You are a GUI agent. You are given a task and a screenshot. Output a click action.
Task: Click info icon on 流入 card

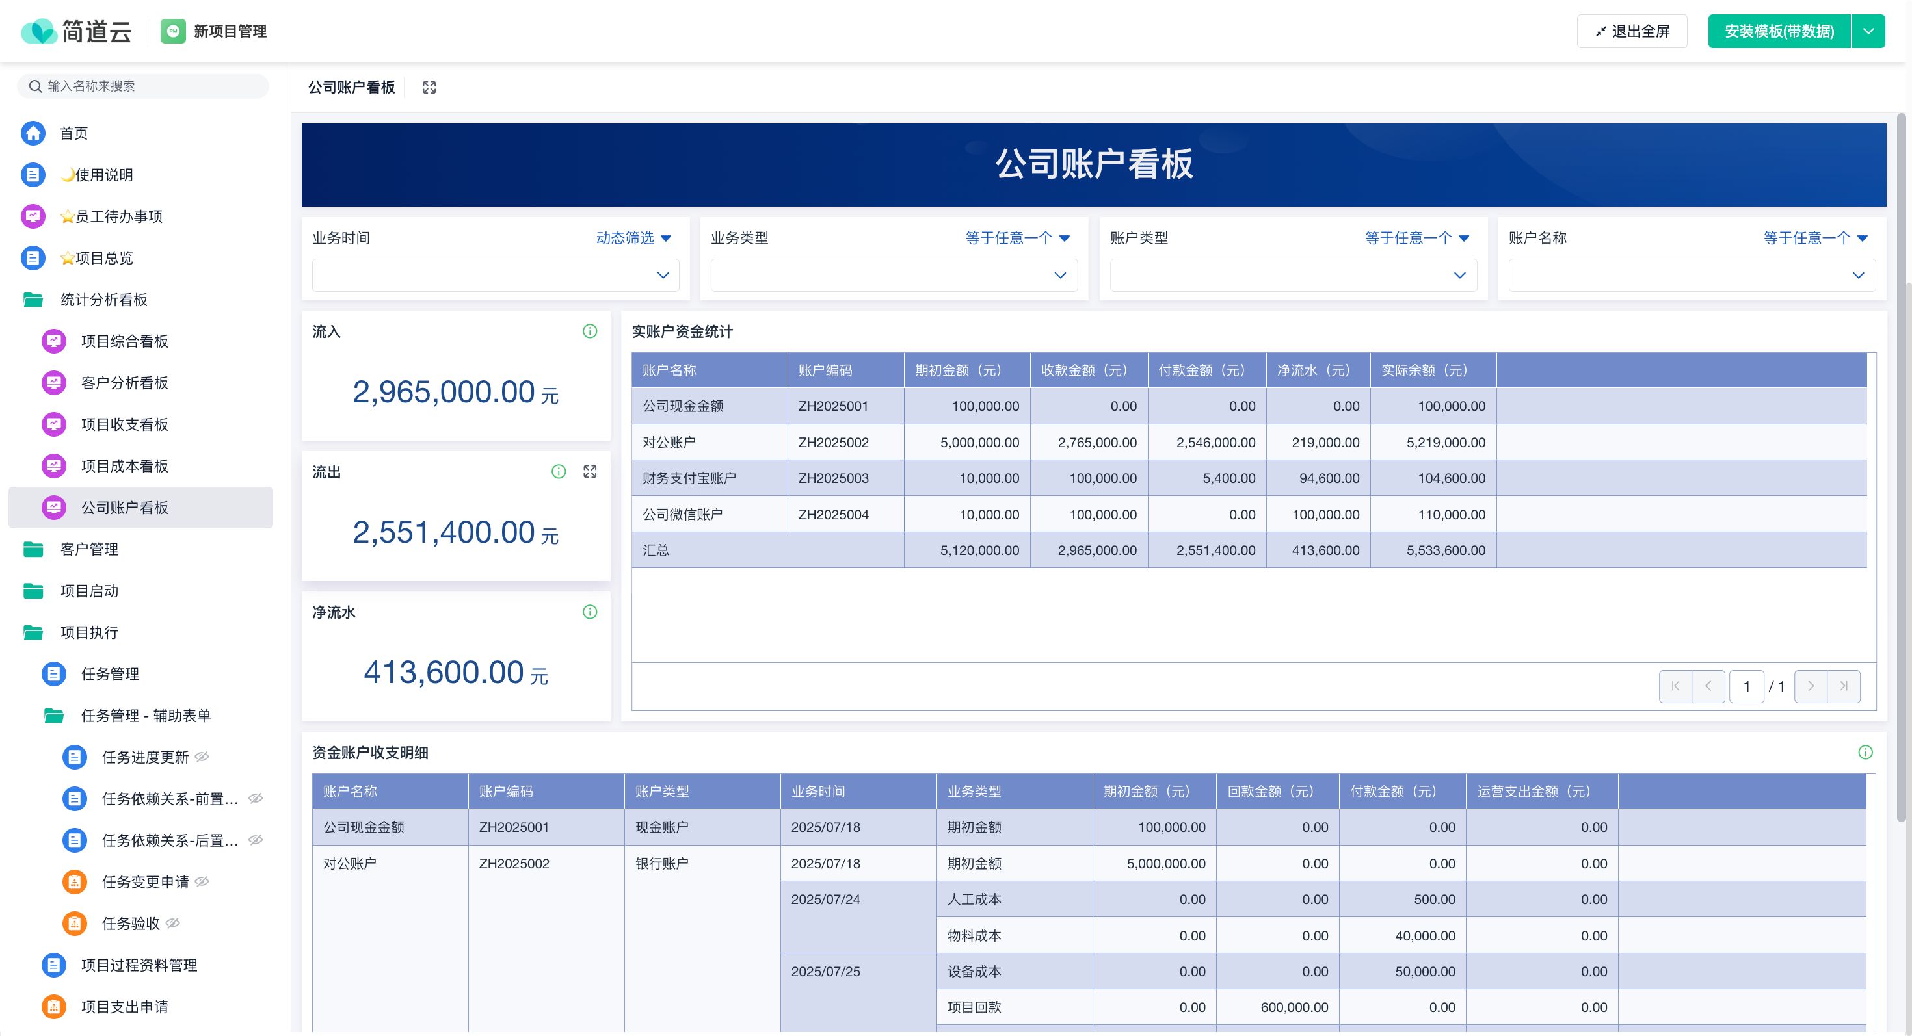point(589,331)
